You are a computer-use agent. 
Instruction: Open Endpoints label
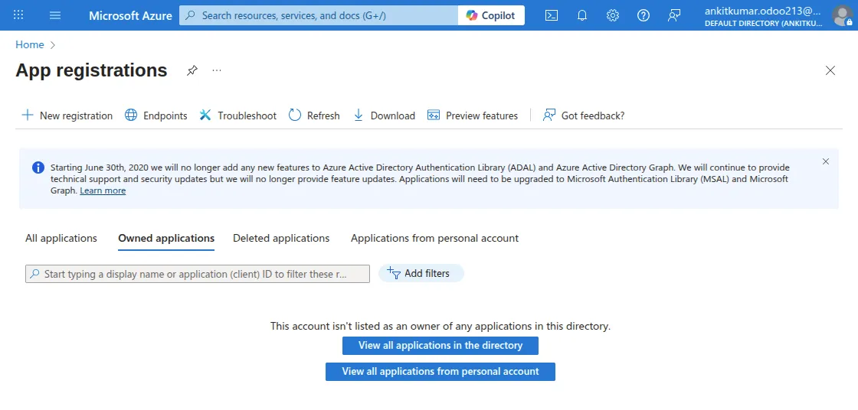point(165,116)
